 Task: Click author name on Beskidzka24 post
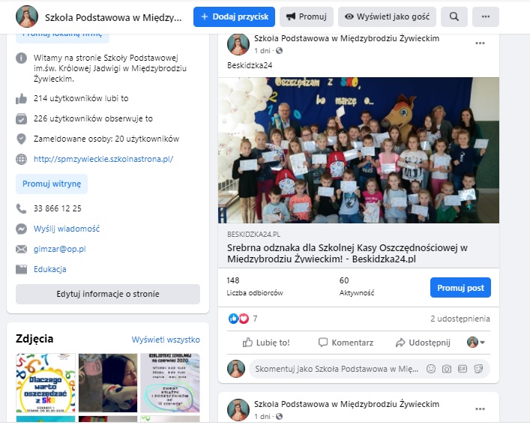(347, 38)
